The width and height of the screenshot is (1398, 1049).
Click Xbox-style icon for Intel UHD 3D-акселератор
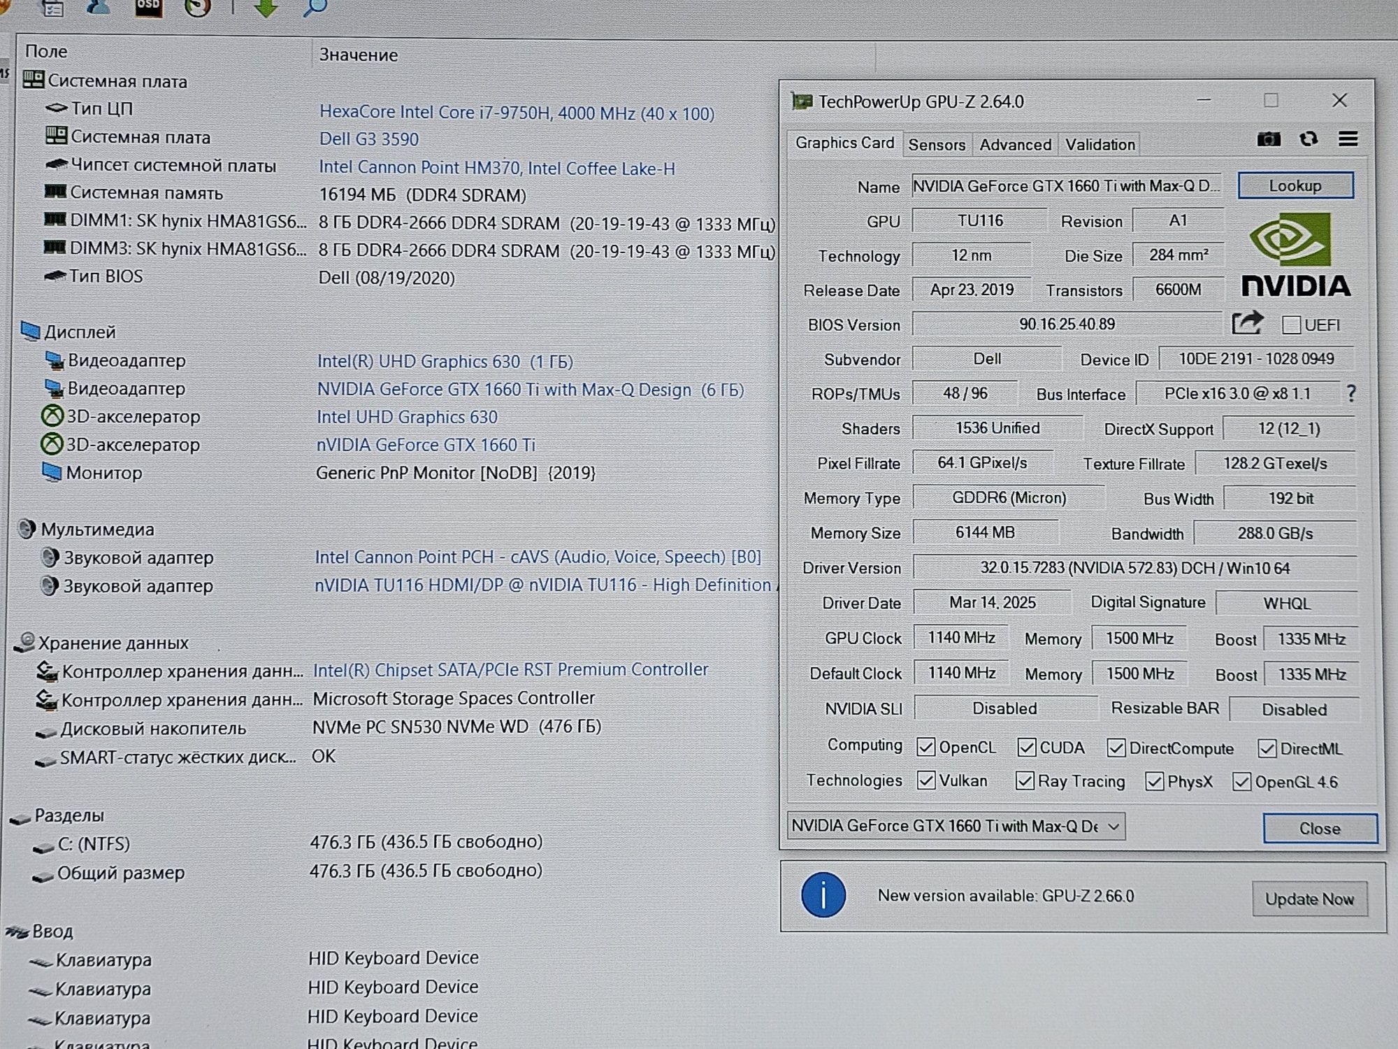pyautogui.click(x=52, y=416)
